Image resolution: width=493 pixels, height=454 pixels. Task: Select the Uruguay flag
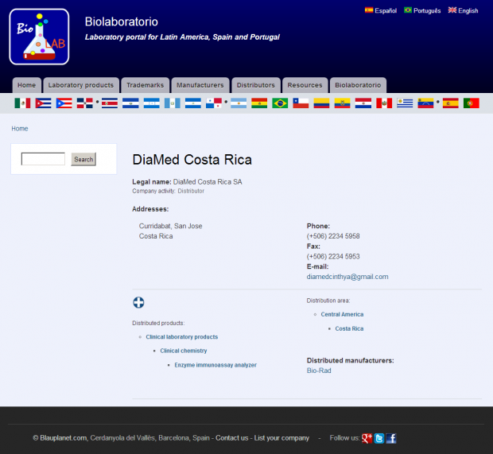point(405,103)
